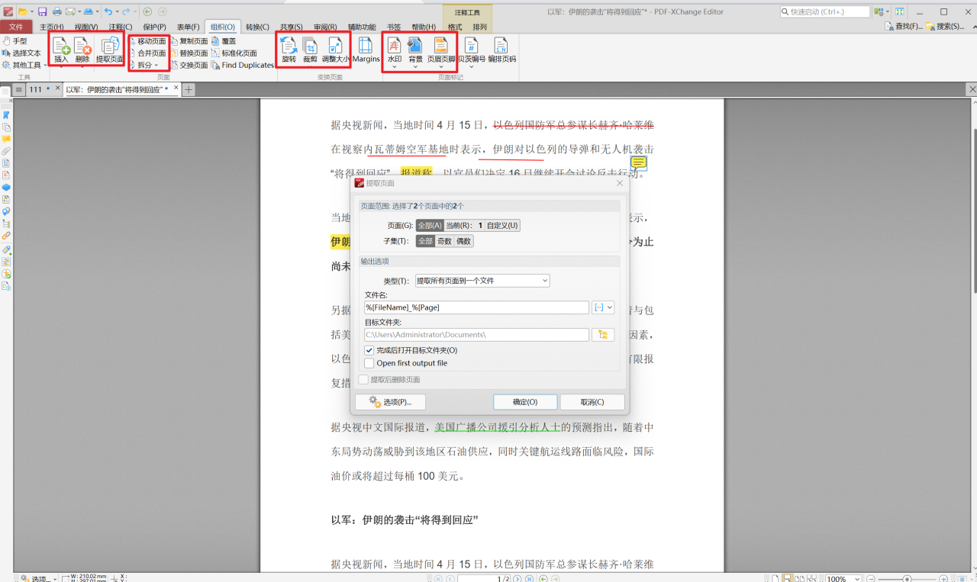This screenshot has width=977, height=582.
Task: Select the Overlay (覆盖) command
Action: 224,41
